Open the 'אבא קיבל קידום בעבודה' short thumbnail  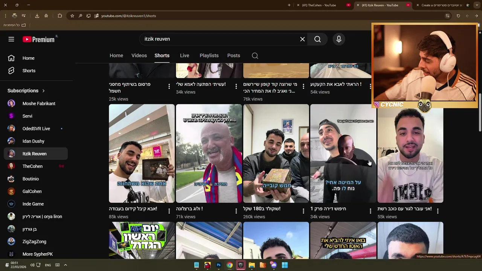(142, 154)
